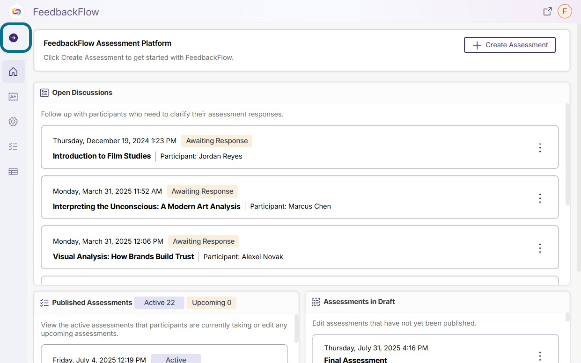Click the Assessments in Draft panel icon
The width and height of the screenshot is (581, 363).
coord(316,301)
